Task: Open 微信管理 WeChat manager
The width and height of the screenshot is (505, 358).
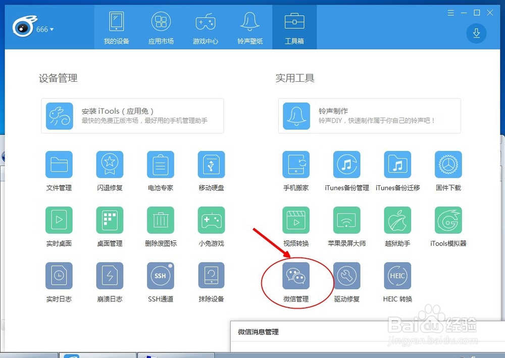Action: (296, 276)
